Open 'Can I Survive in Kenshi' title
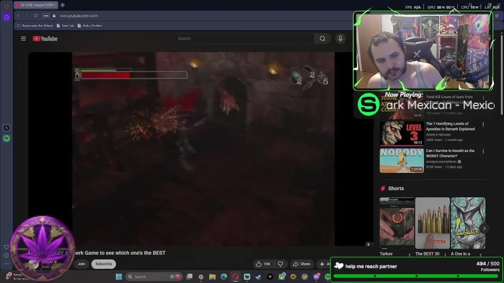 point(450,153)
